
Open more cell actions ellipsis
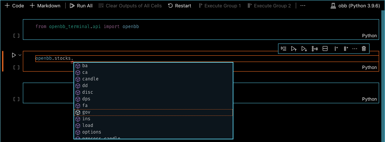point(354,49)
